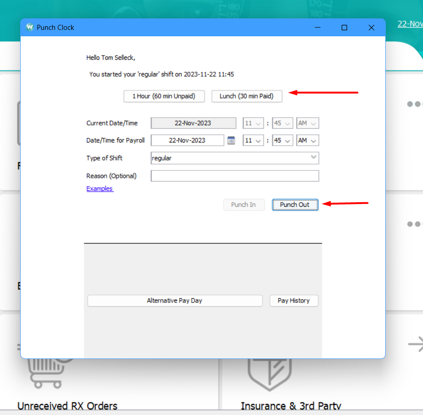Start the 1 Hour (60 min Unpaid) break
The height and width of the screenshot is (415, 423).
(164, 96)
